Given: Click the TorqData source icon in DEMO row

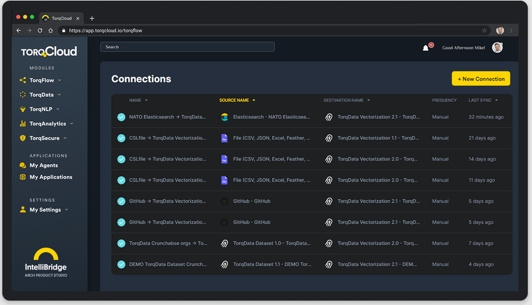Looking at the screenshot, I should [225, 264].
